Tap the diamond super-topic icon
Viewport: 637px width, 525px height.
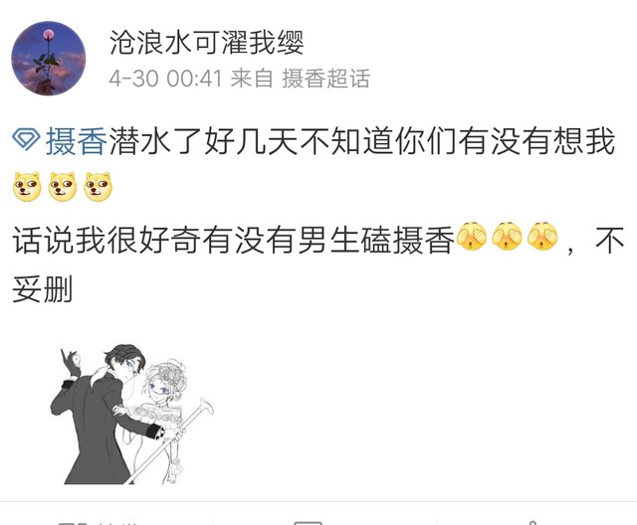[26, 139]
